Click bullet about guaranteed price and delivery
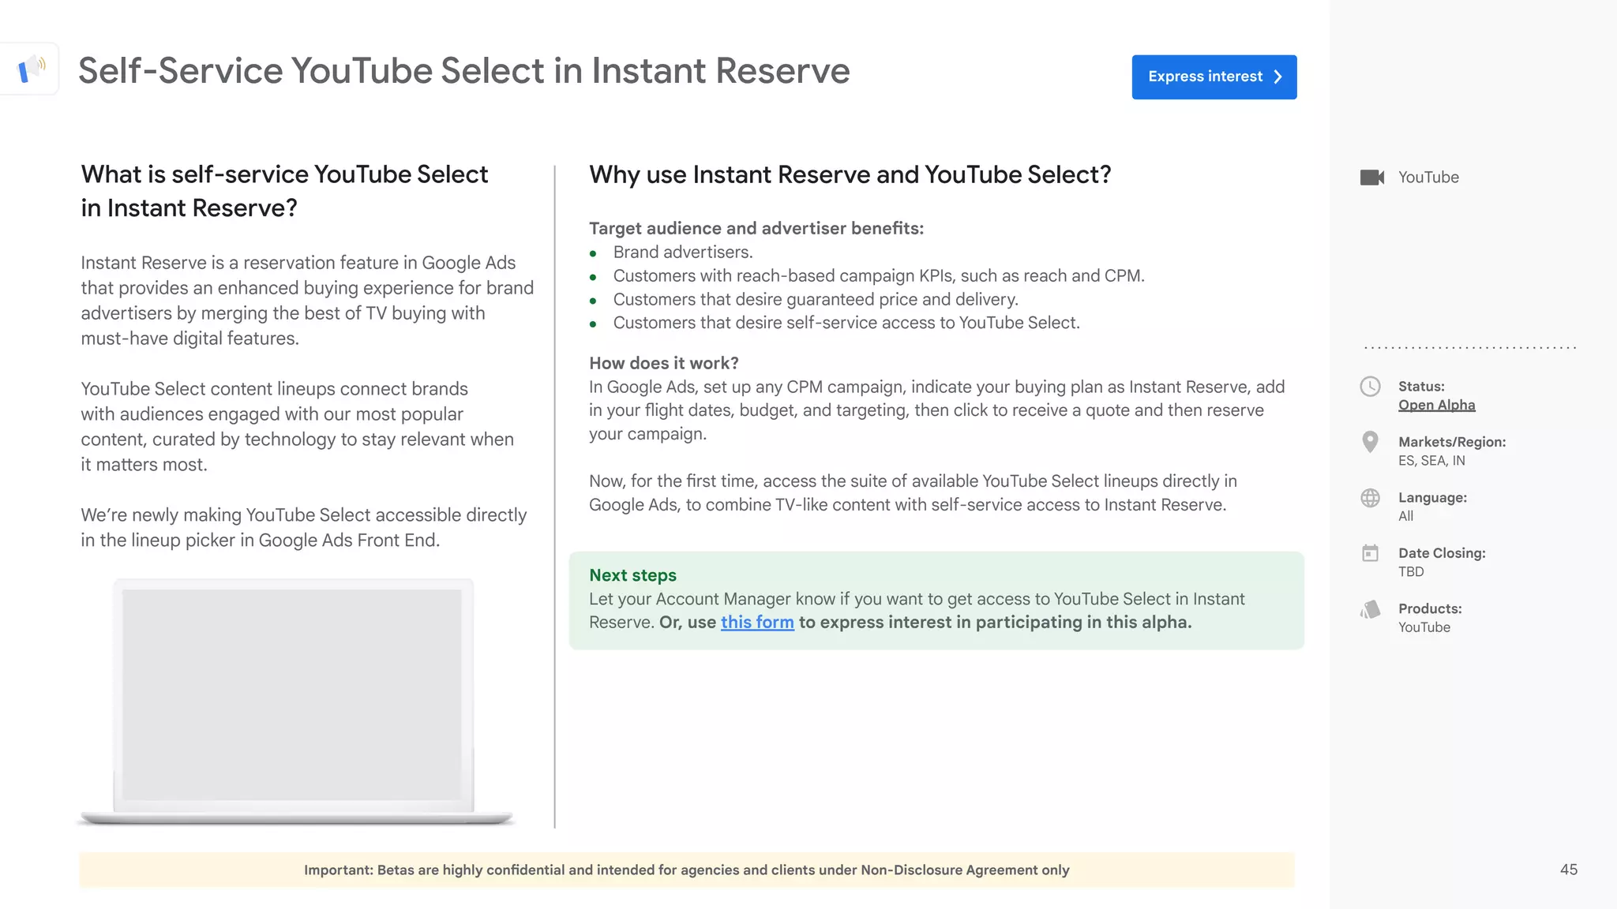Image resolution: width=1617 pixels, height=909 pixels. click(816, 300)
